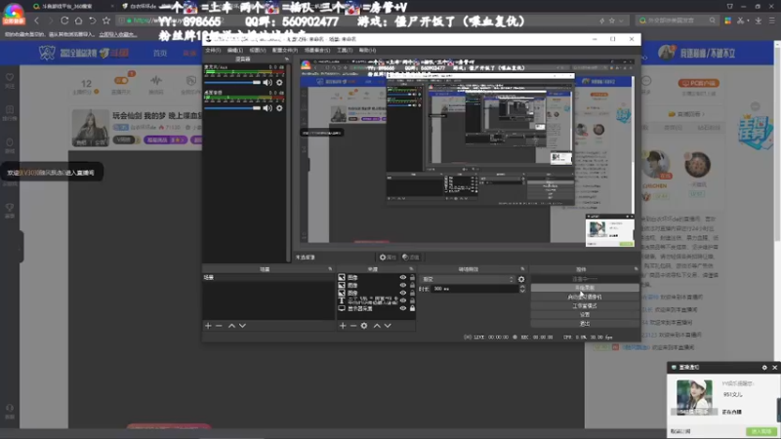Open OBS 帮助(H) menu
This screenshot has height=439, width=781.
368,51
